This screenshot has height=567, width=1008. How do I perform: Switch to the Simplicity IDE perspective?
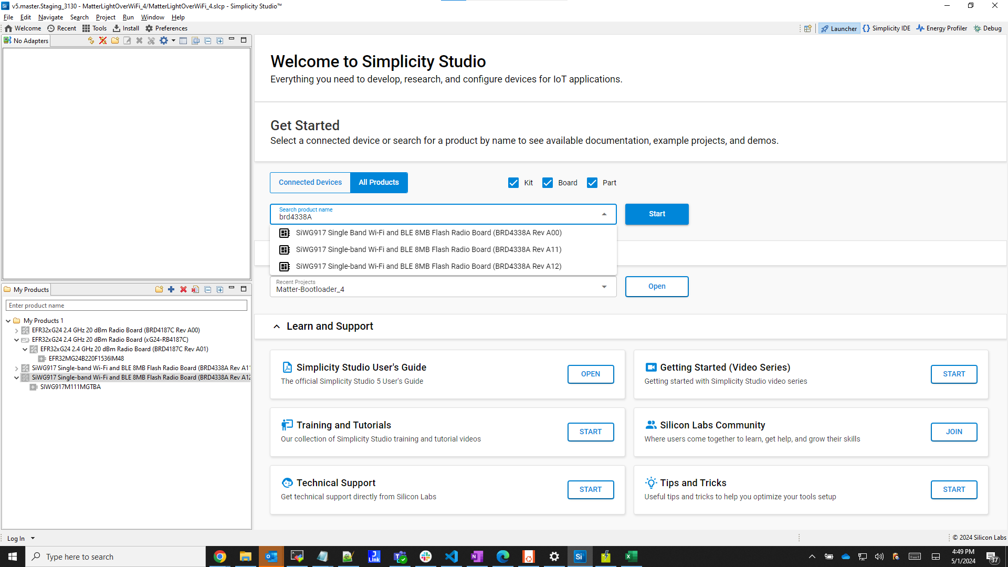(x=887, y=28)
